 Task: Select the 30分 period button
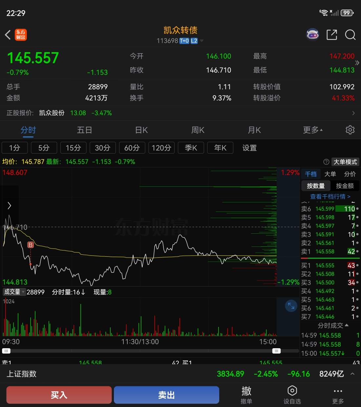pyautogui.click(x=103, y=148)
